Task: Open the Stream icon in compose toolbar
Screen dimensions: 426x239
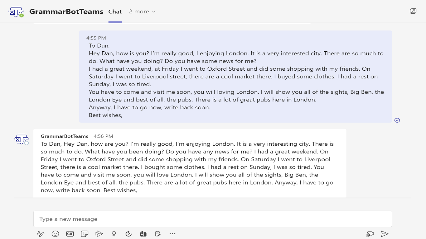Action: [99, 234]
